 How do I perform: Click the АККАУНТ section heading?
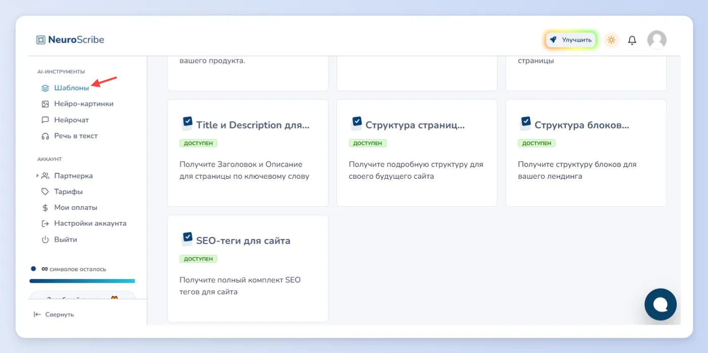coord(50,159)
